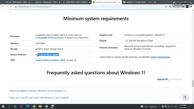Close the GOOD NIGHT LYRICS tab

point(90,2)
